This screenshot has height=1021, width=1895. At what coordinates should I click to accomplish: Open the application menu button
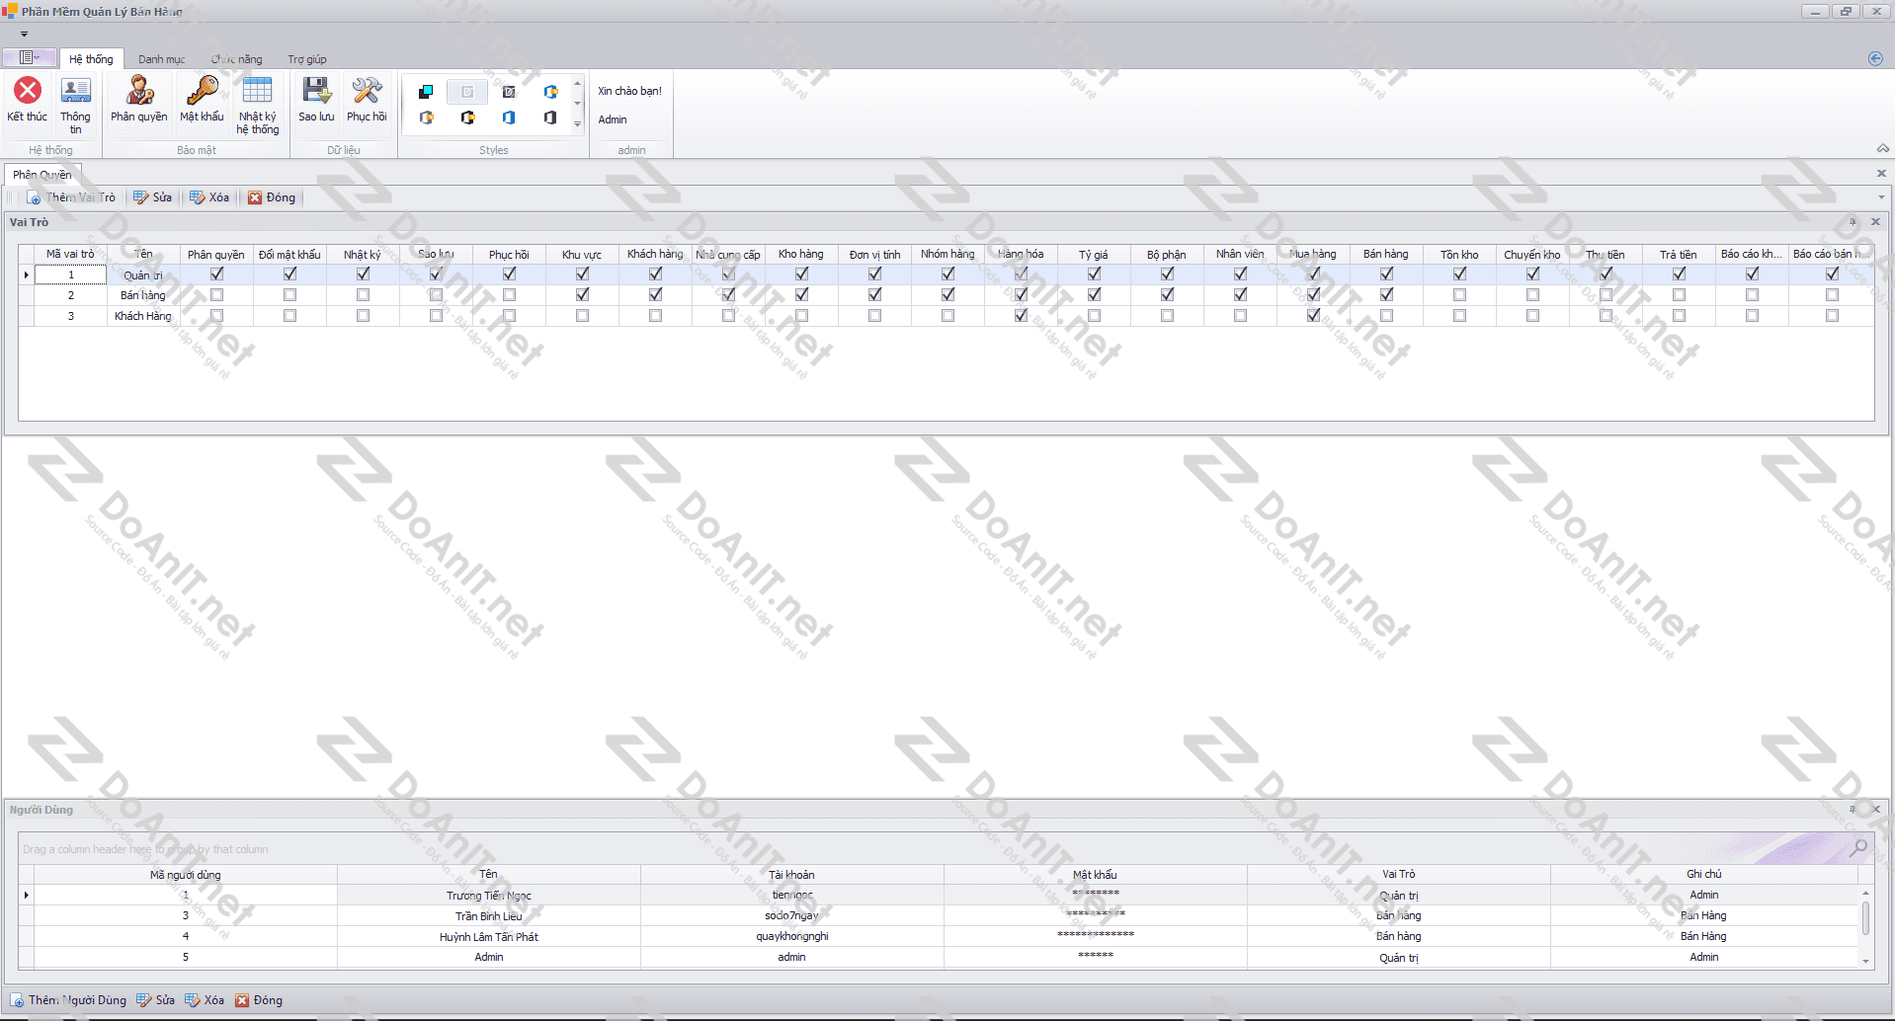point(30,58)
